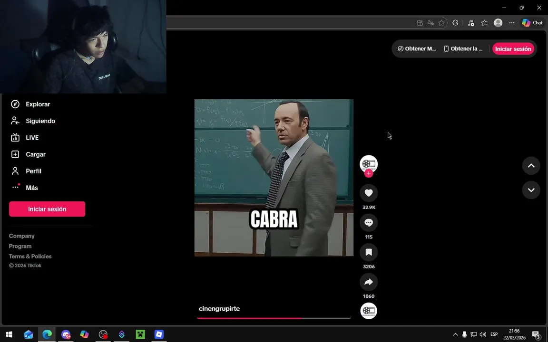The image size is (548, 342).
Task: Open Minecraft from the taskbar
Action: click(140, 334)
